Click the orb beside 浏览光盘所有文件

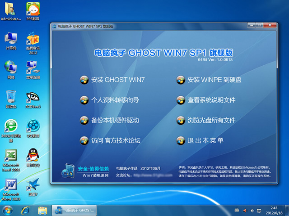pyautogui.click(x=181, y=120)
